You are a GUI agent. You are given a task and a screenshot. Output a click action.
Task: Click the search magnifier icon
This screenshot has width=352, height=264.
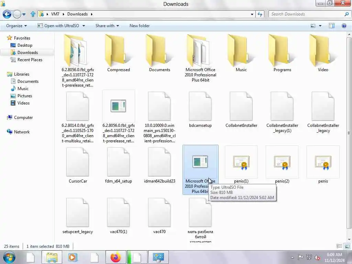point(346,14)
